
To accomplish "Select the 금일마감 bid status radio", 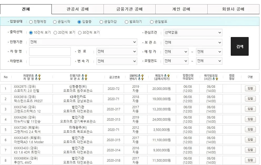I will pos(101,22).
